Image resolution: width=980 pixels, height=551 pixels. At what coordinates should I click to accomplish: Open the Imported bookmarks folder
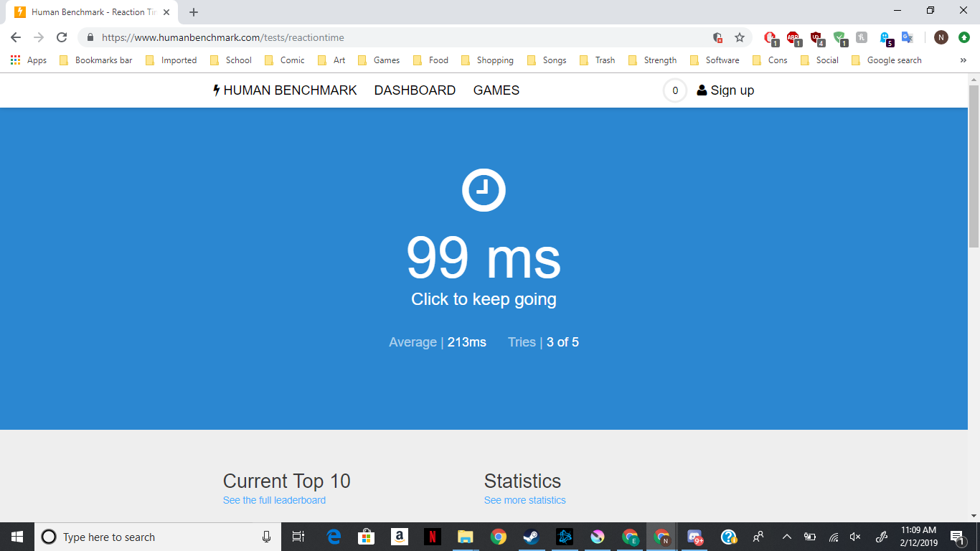171,60
